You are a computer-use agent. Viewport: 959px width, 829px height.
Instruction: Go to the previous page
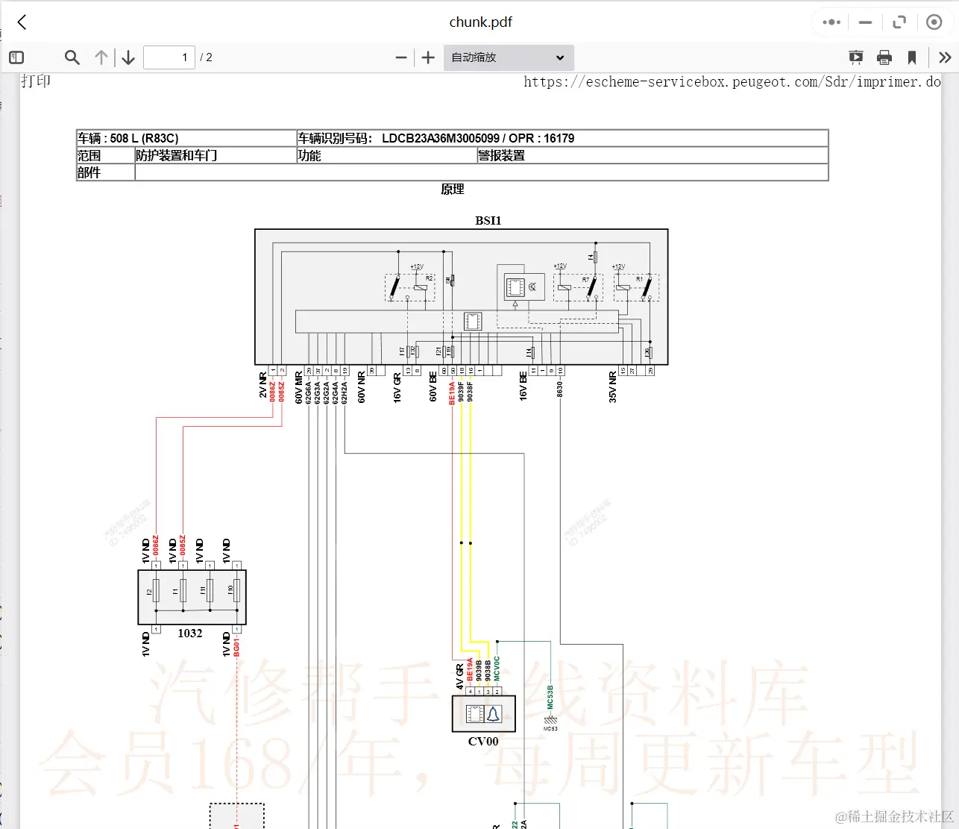[x=101, y=57]
